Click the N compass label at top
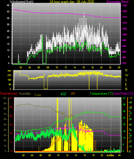This screenshot has width=134, height=159. [126, 70]
